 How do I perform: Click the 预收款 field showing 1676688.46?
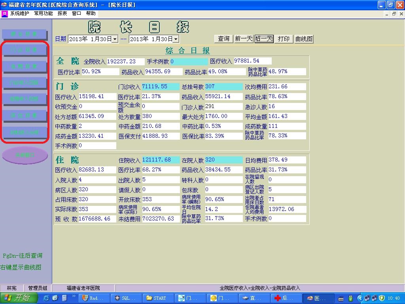[x=97, y=219]
